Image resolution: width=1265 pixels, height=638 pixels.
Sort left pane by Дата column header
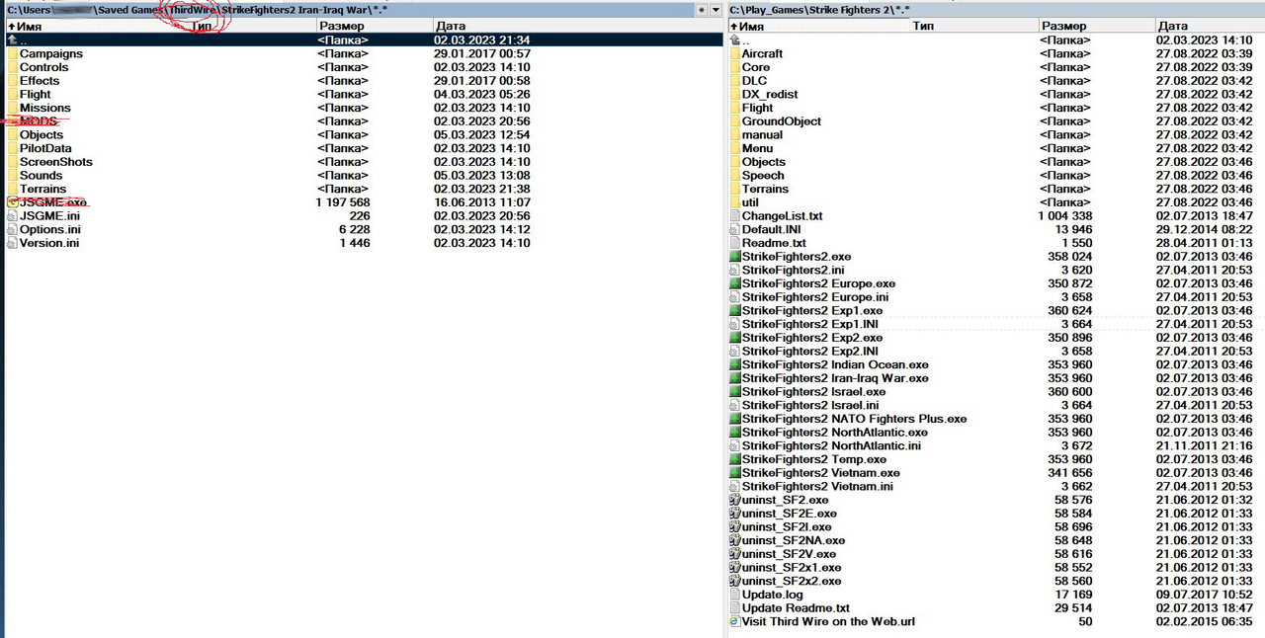pyautogui.click(x=577, y=26)
